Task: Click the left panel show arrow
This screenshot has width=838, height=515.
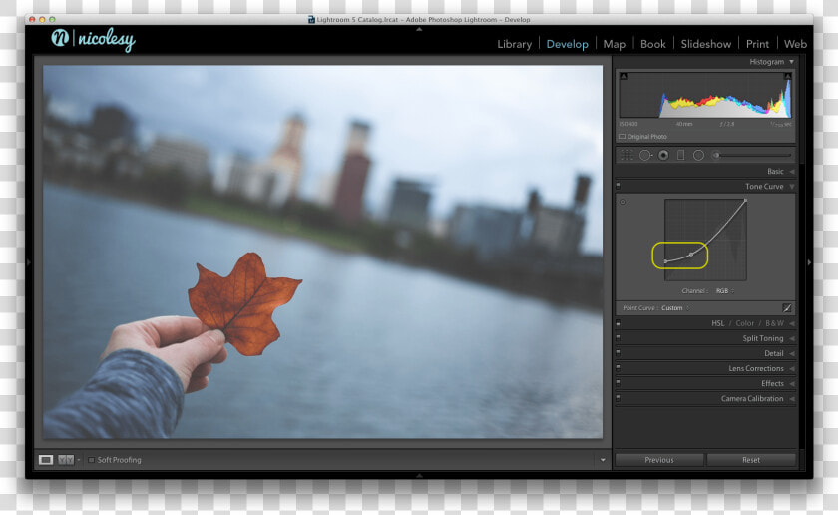Action: click(29, 262)
